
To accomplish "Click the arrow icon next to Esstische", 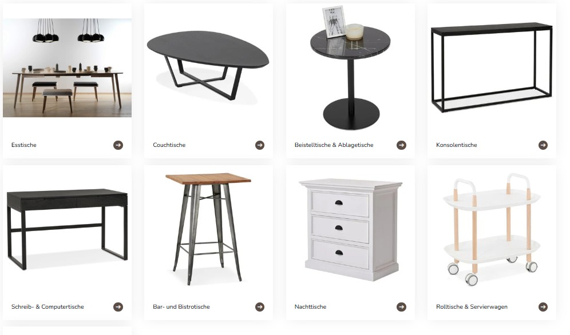I will pyautogui.click(x=118, y=145).
